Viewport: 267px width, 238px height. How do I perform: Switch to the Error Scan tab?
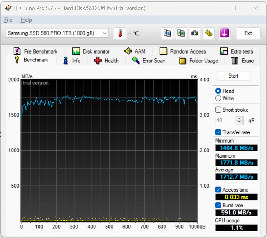(149, 61)
